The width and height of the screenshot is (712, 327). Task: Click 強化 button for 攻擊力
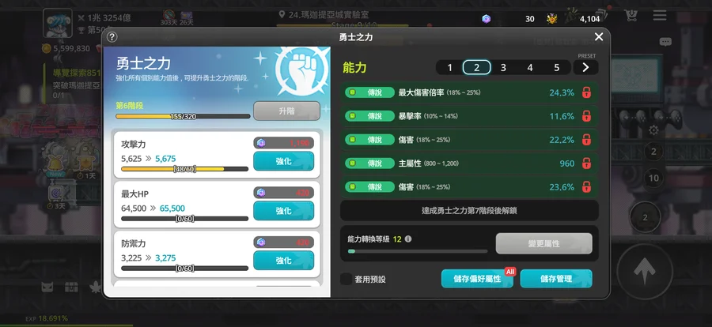point(283,161)
